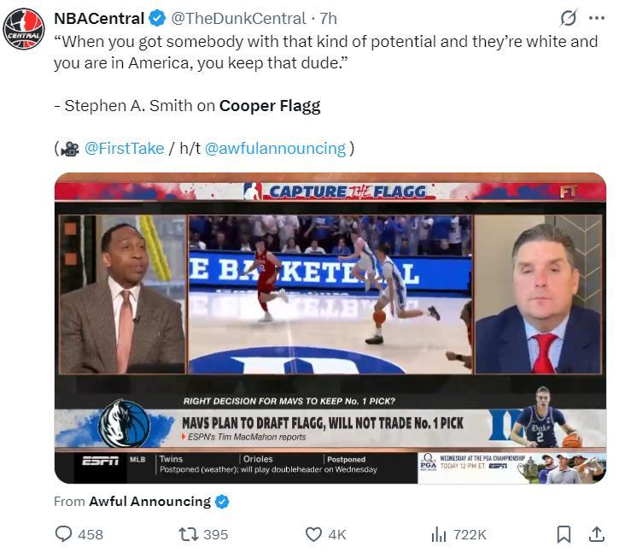Click the NBACentral profile avatar
Image resolution: width=619 pixels, height=553 pixels.
(24, 28)
